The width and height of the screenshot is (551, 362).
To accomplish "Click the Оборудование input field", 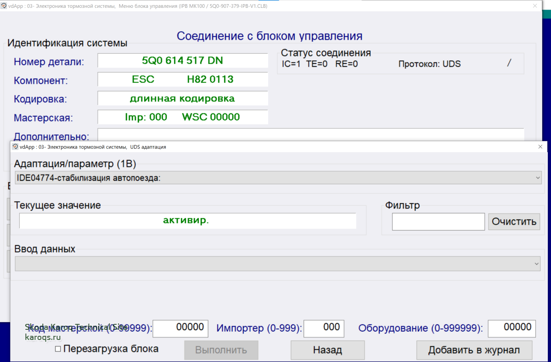I will pyautogui.click(x=512, y=328).
